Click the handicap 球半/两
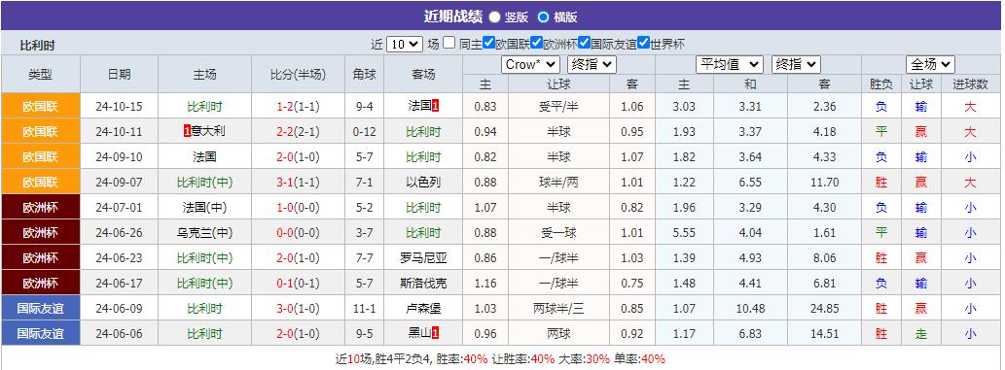The width and height of the screenshot is (1005, 370). 558,183
